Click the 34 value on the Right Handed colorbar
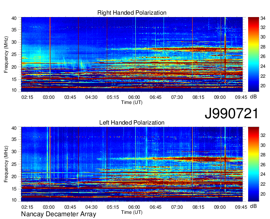The image size is (270, 219). coord(263,18)
